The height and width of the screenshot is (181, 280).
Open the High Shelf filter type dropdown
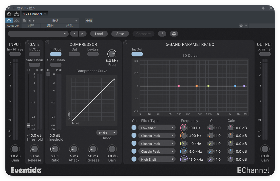coord(157,160)
